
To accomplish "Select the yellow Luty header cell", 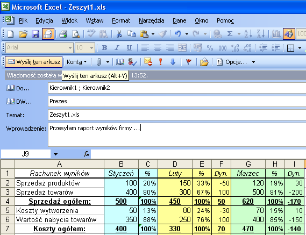I will pos(175,173).
